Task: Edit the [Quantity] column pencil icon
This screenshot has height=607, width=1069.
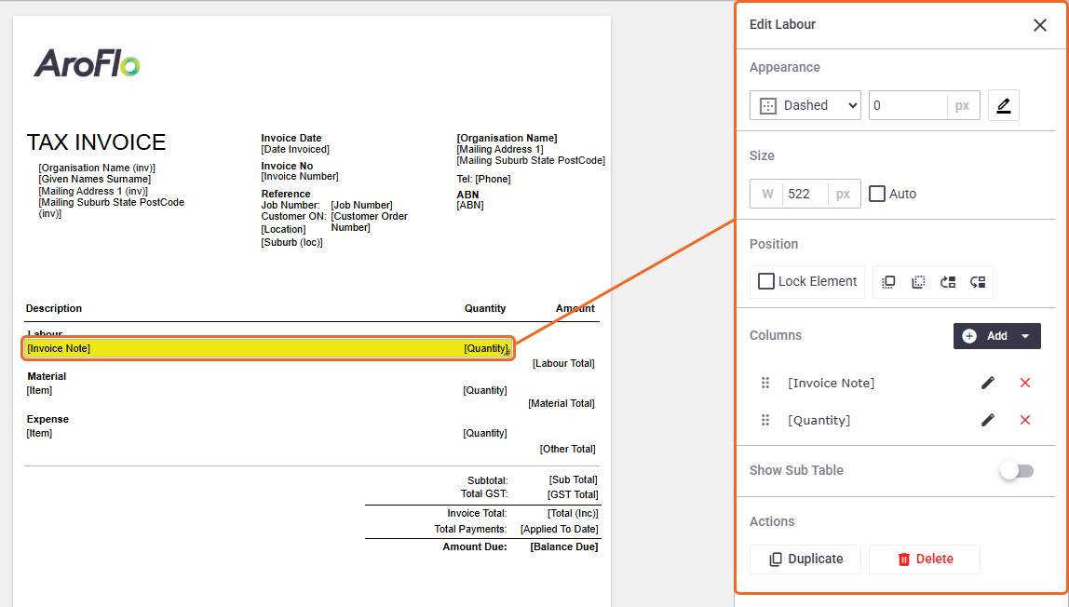Action: [x=988, y=420]
